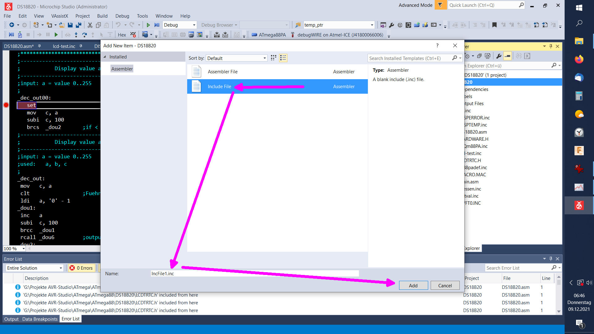Toggle the red breakpoint at the set line
The width and height of the screenshot is (594, 334).
[x=6, y=105]
